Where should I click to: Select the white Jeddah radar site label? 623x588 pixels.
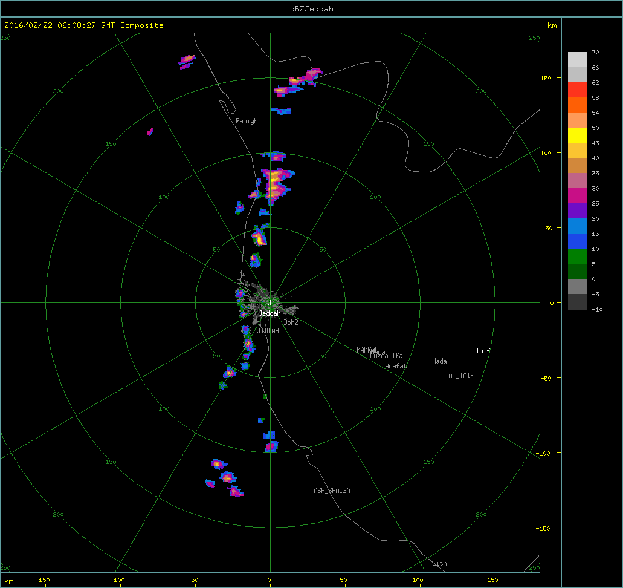270,313
